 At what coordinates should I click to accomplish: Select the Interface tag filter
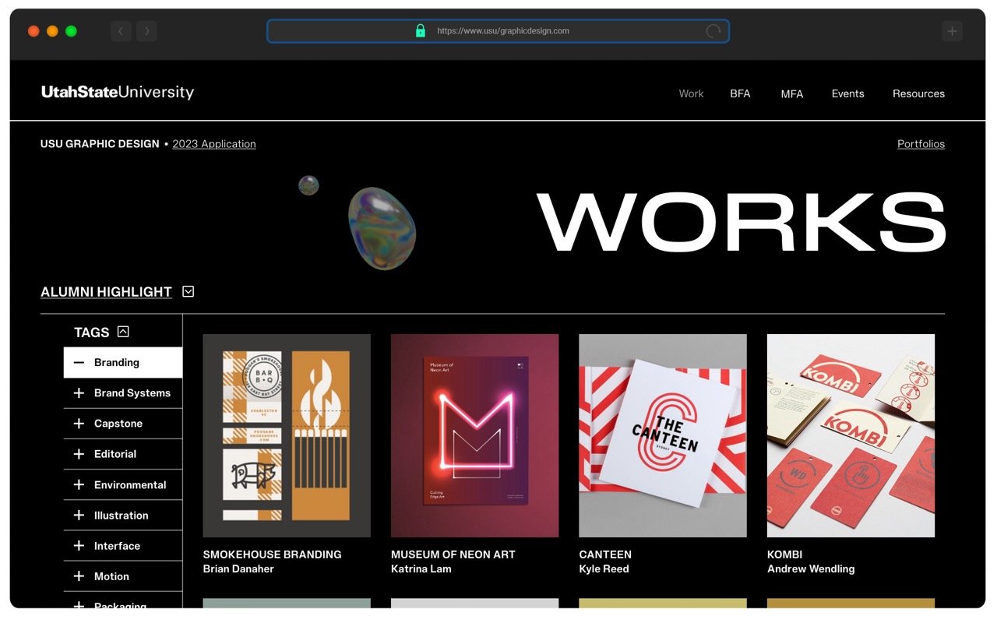tap(123, 546)
